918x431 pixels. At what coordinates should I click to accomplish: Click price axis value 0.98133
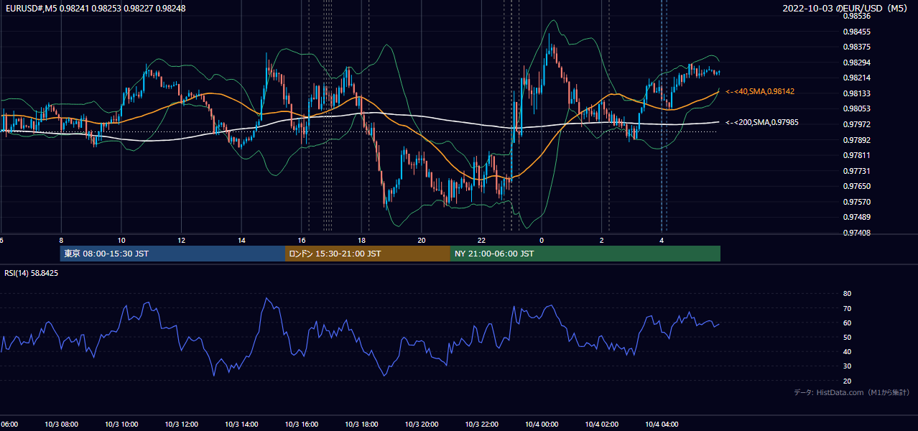856,93
